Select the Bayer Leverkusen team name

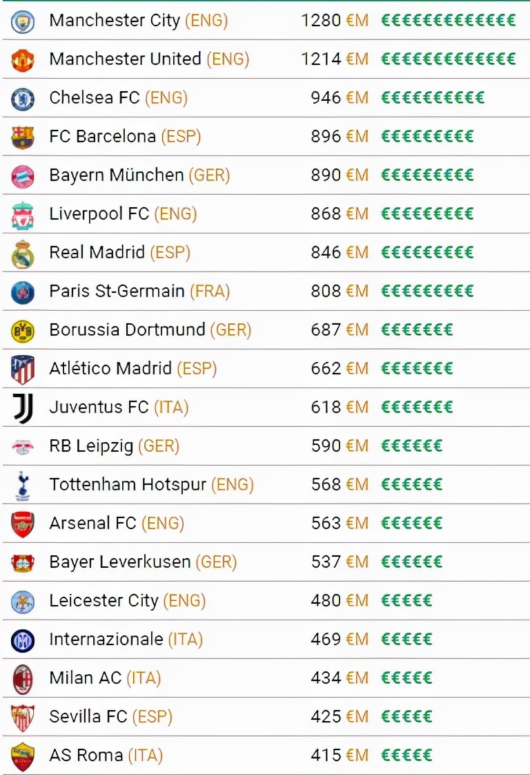click(x=119, y=562)
